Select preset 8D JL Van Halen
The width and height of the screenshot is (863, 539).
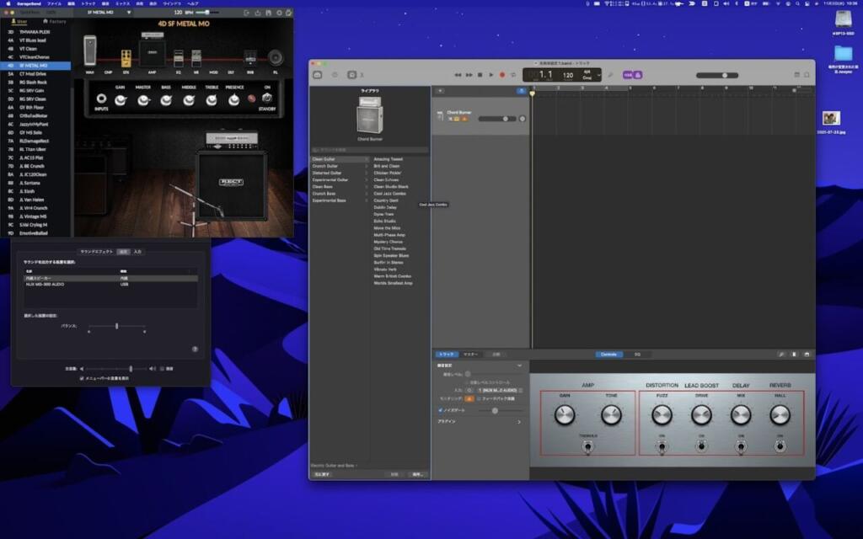click(35, 200)
